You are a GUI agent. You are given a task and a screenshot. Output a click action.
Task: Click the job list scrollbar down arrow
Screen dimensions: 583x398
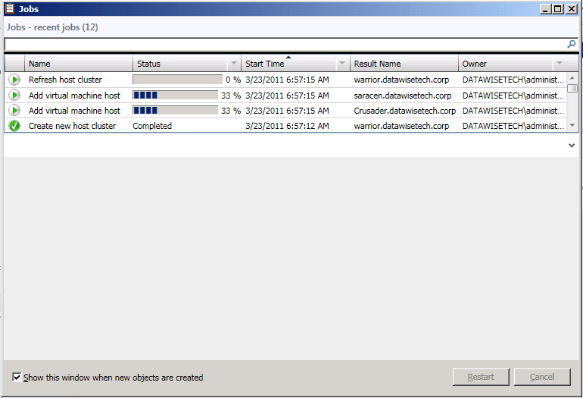(572, 126)
